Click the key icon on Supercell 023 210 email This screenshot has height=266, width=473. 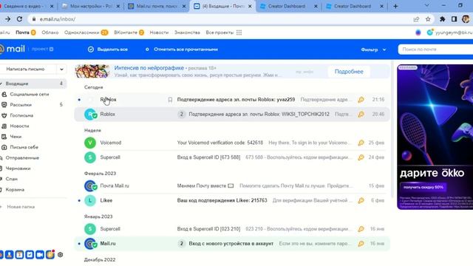point(361,229)
